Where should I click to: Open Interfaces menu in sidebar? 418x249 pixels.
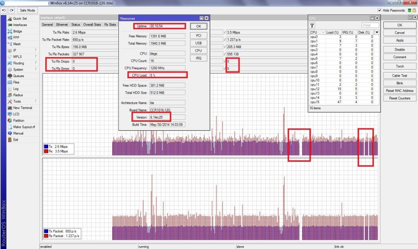[x=20, y=25]
